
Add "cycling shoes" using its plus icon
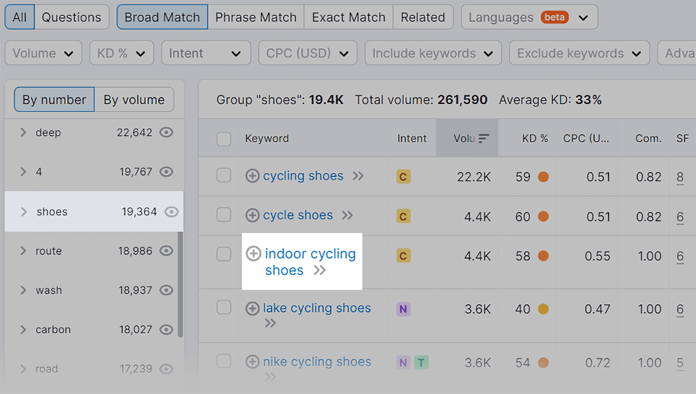(252, 176)
